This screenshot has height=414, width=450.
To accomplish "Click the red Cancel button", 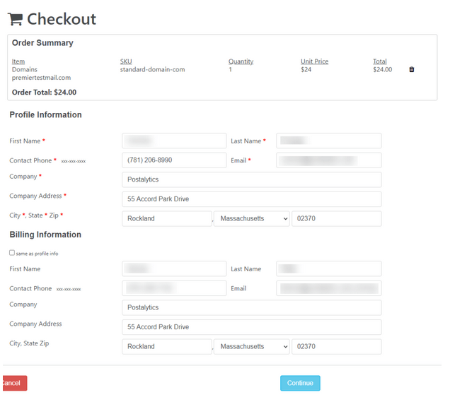I will point(14,383).
